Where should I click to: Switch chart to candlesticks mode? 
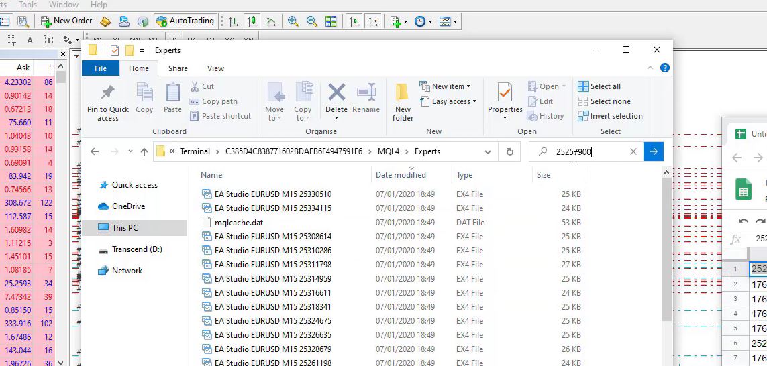[252, 21]
